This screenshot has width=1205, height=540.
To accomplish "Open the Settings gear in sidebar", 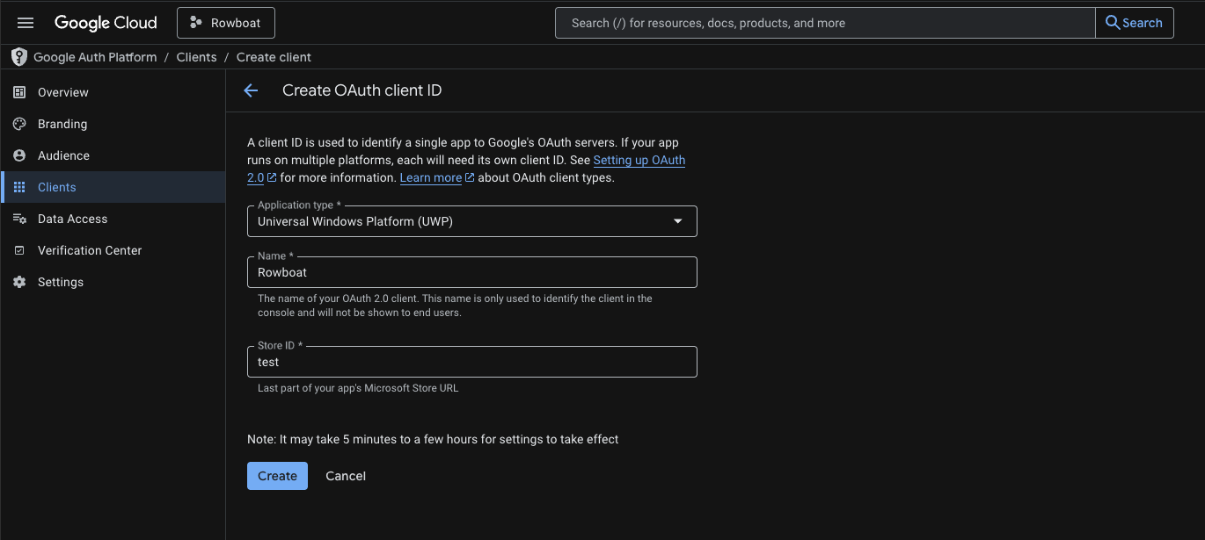I will tap(19, 281).
